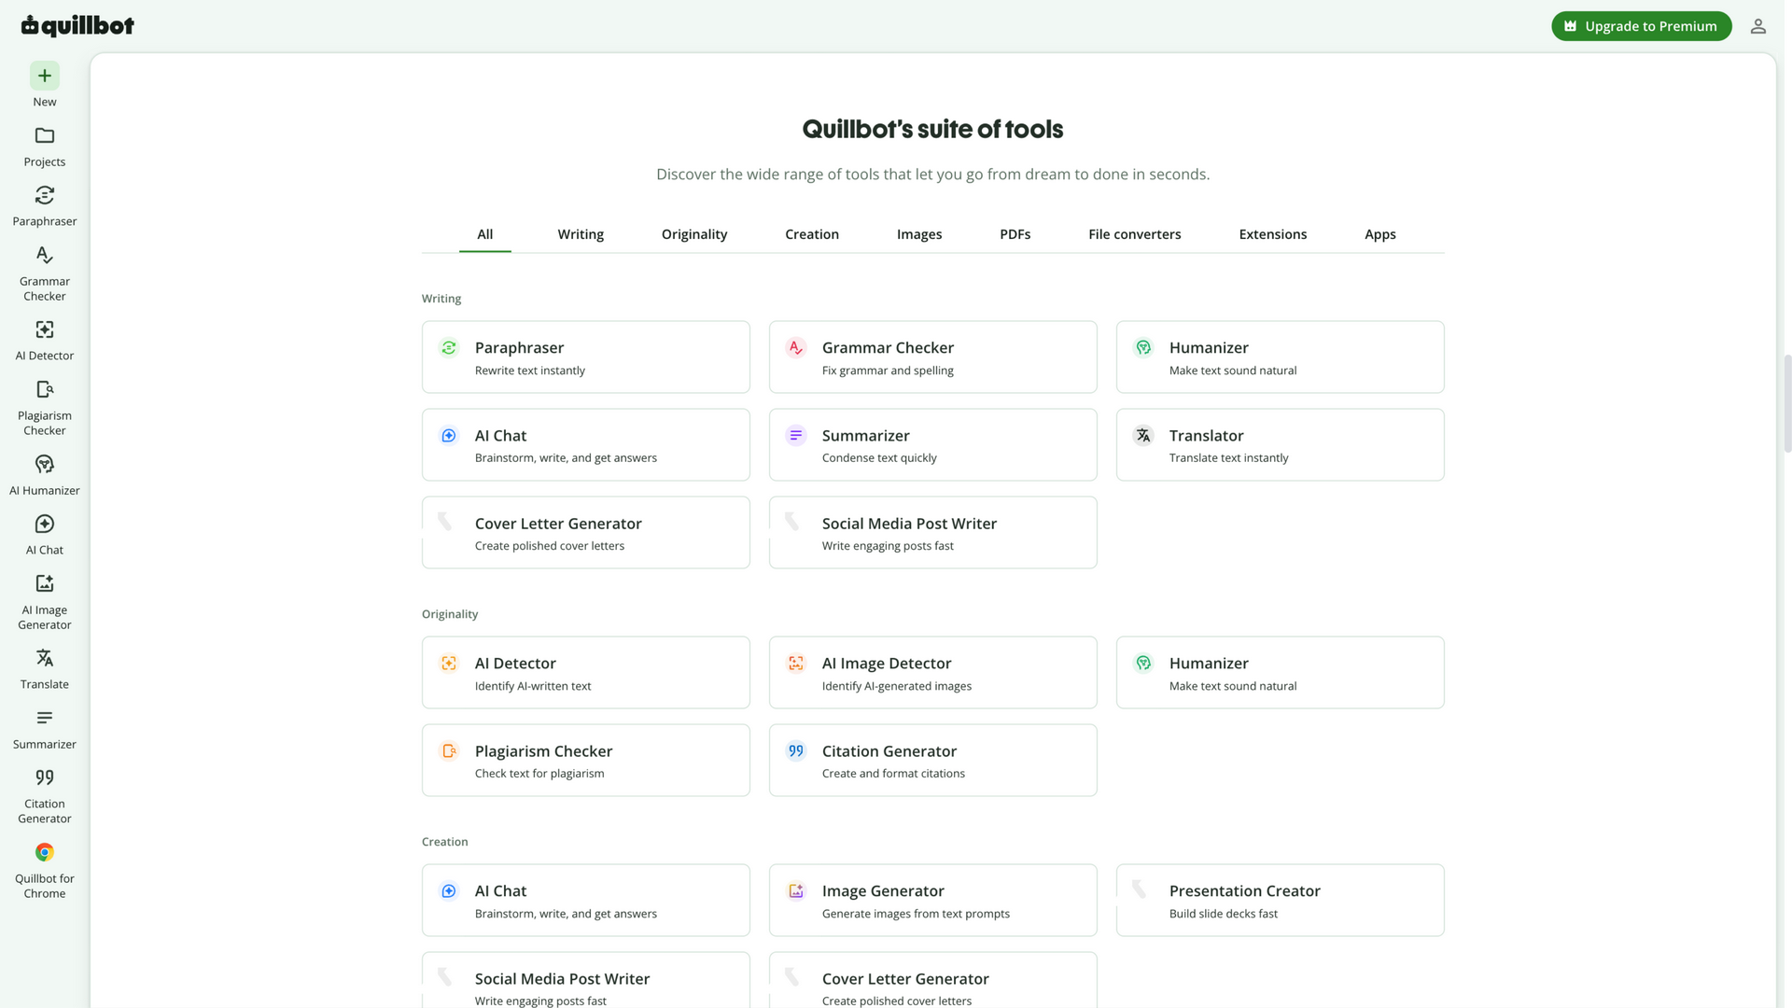
Task: Open the File converters tab
Action: coord(1135,234)
